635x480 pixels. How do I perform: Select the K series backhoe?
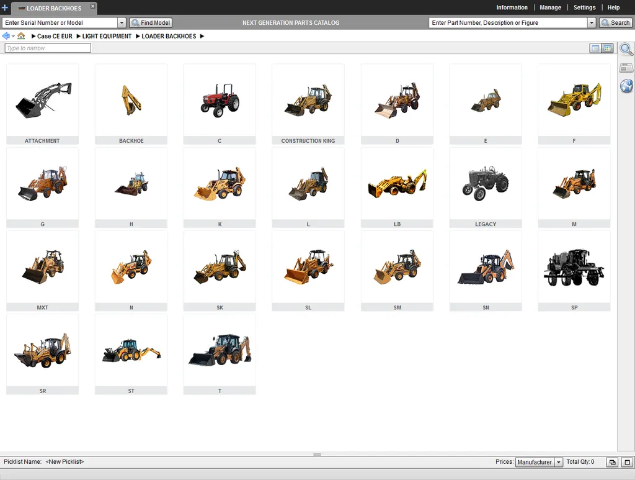(x=220, y=188)
